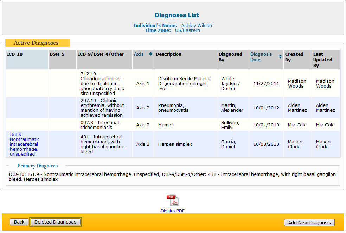Click the 10/03/2013 date cell

click(266, 144)
